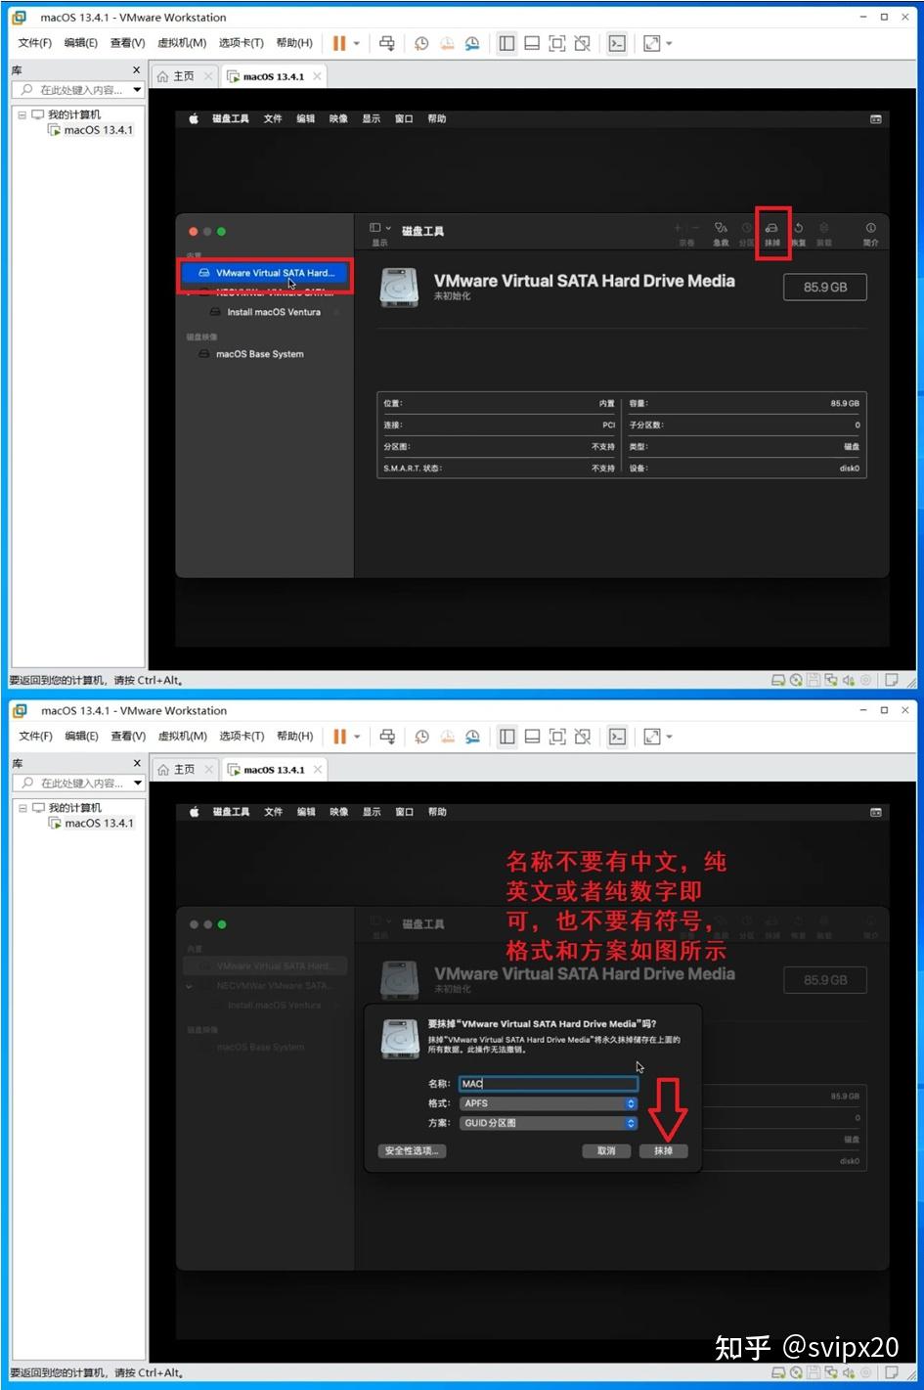
Task: Pause the VM in lower VMware toolbar
Action: pos(340,737)
